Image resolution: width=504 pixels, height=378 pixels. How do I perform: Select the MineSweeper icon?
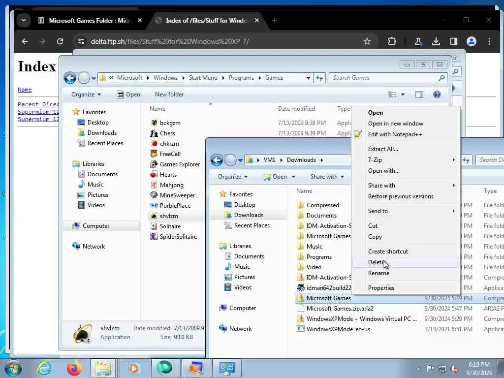pyautogui.click(x=154, y=195)
